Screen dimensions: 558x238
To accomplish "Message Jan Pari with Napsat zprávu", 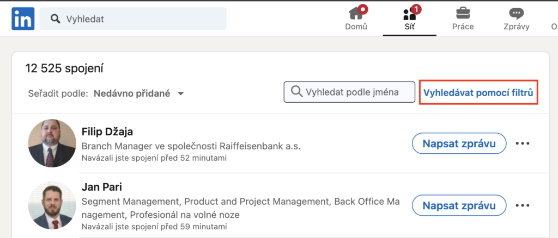I will point(459,205).
